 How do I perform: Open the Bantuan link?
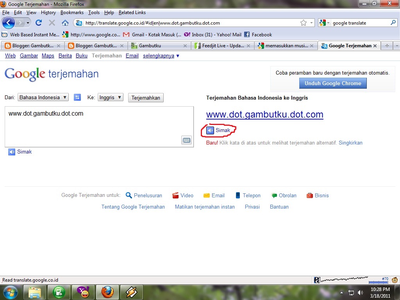[279, 207]
